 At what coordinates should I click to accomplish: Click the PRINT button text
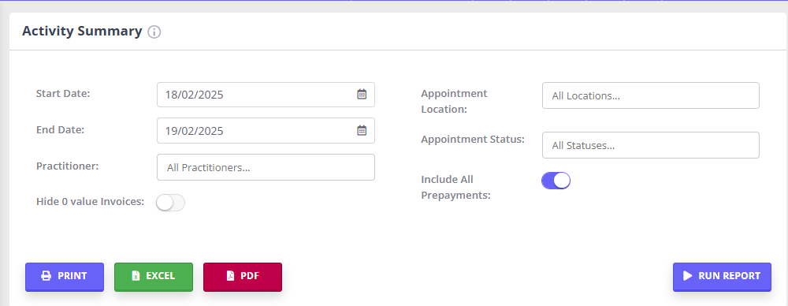(72, 276)
